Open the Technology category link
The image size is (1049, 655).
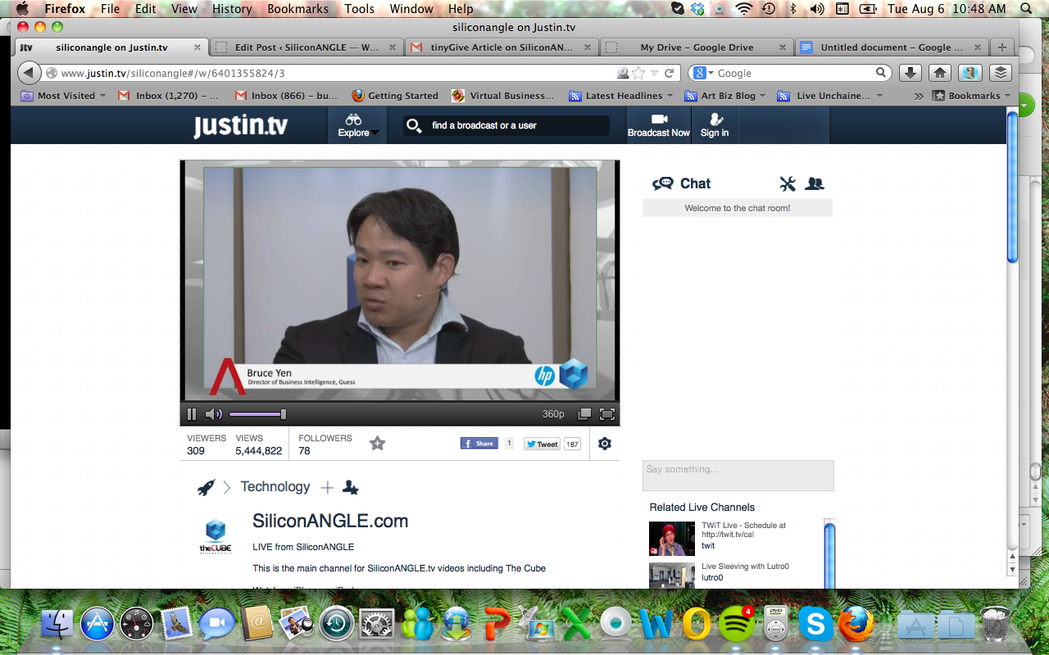(275, 486)
